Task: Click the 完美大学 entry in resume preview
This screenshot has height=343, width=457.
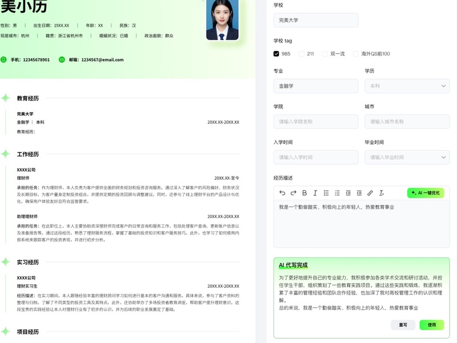Action: click(x=25, y=114)
